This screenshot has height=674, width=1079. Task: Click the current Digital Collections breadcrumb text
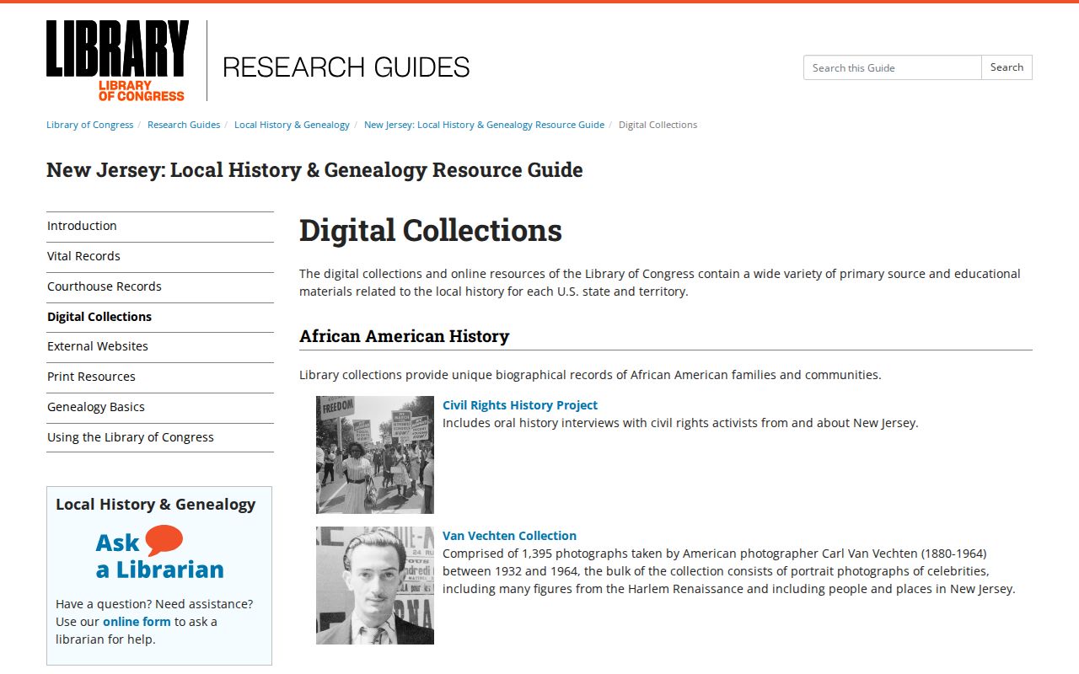[658, 125]
